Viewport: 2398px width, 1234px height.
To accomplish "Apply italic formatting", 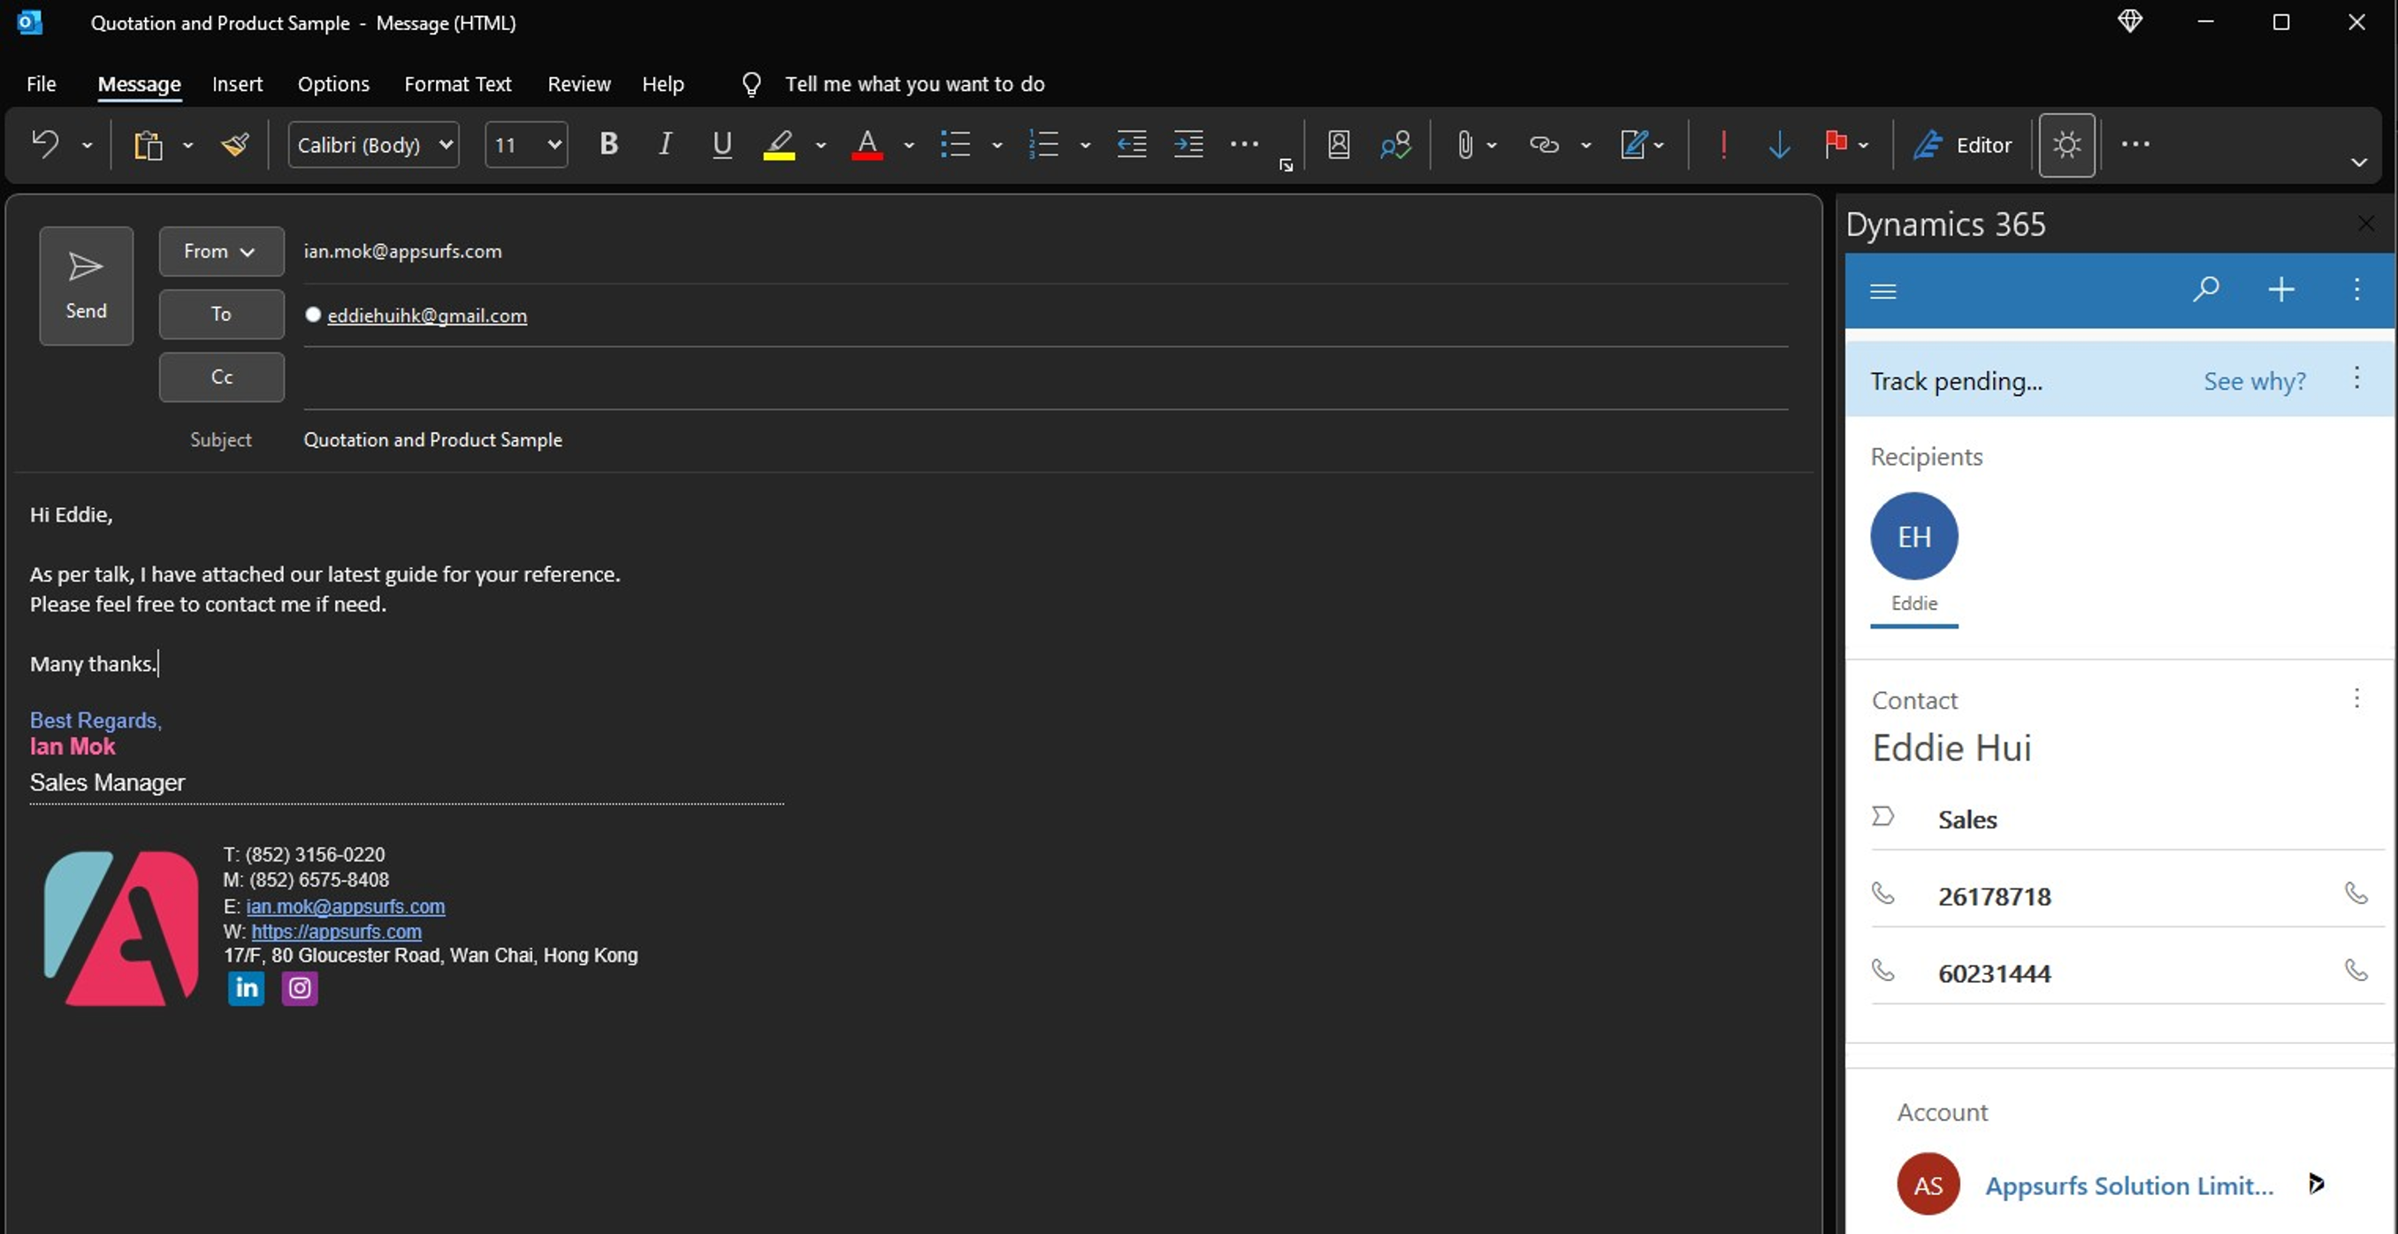I will pyautogui.click(x=665, y=144).
